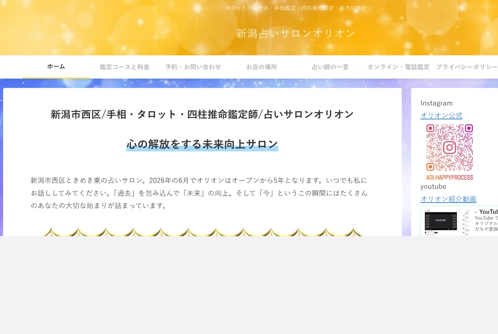Select 占い師の一言 in navigation
Screen dimensions: 498x334
point(330,67)
